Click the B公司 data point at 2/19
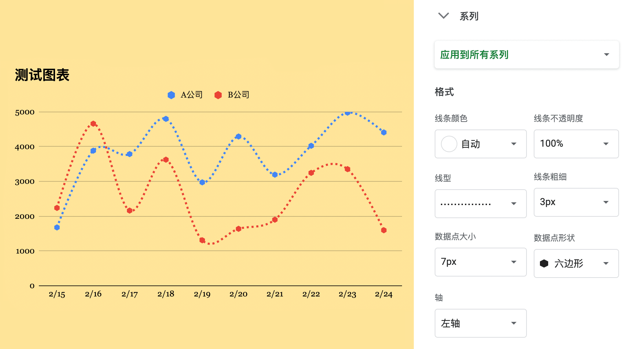This screenshot has width=629, height=349. coord(202,240)
